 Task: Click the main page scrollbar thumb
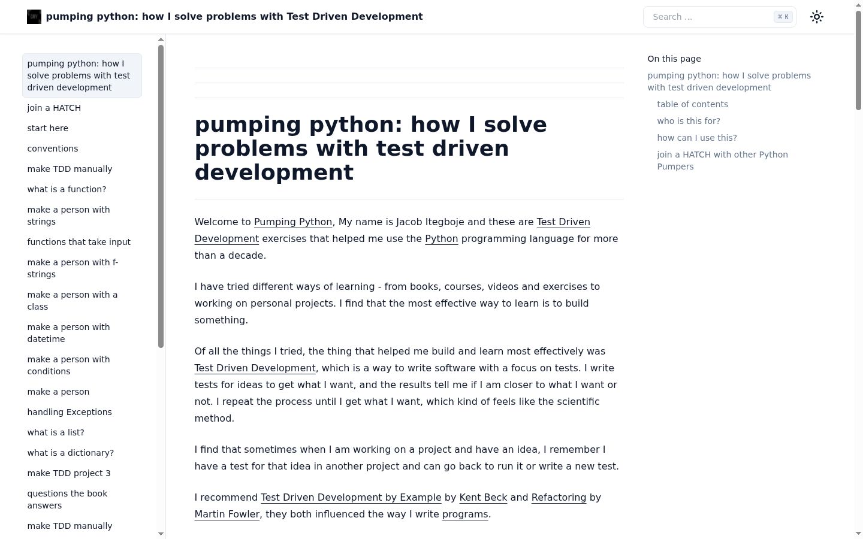(x=858, y=59)
